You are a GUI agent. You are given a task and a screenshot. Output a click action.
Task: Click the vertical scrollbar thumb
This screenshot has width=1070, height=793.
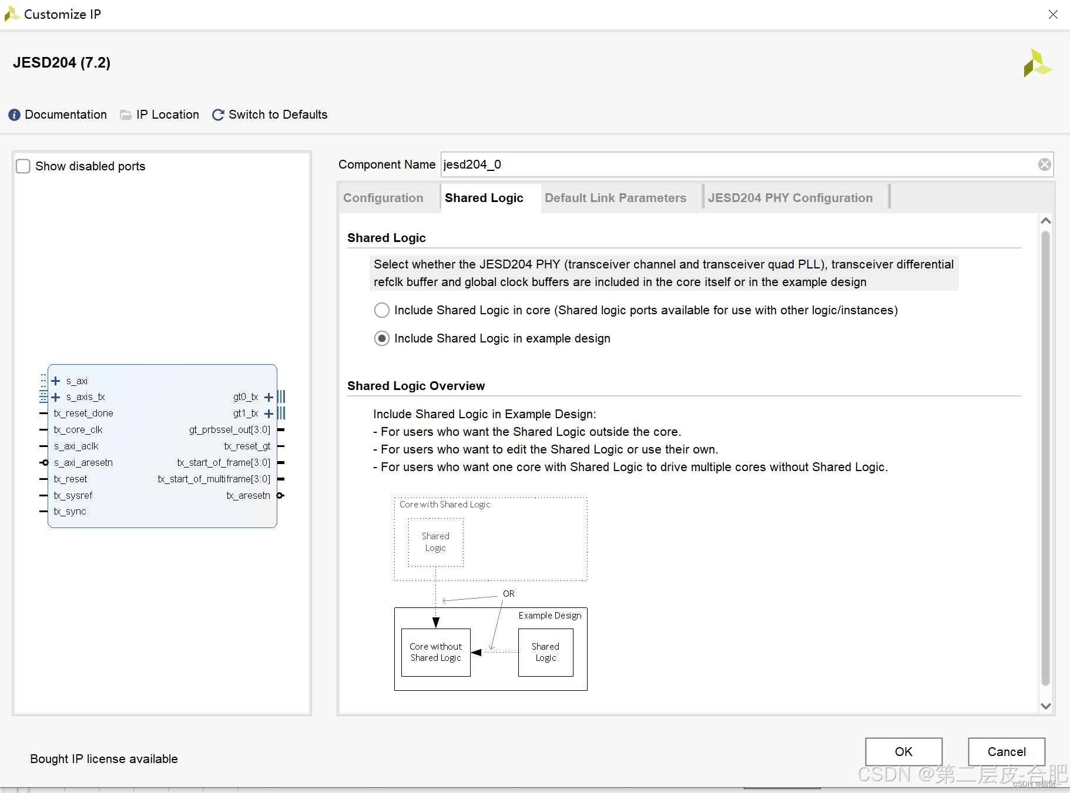pyautogui.click(x=1045, y=458)
